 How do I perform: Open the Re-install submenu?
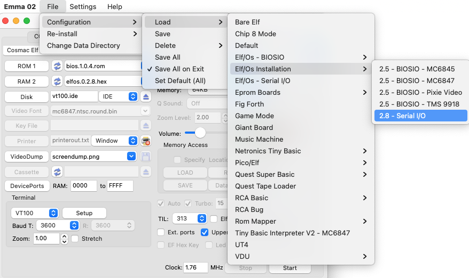point(91,34)
